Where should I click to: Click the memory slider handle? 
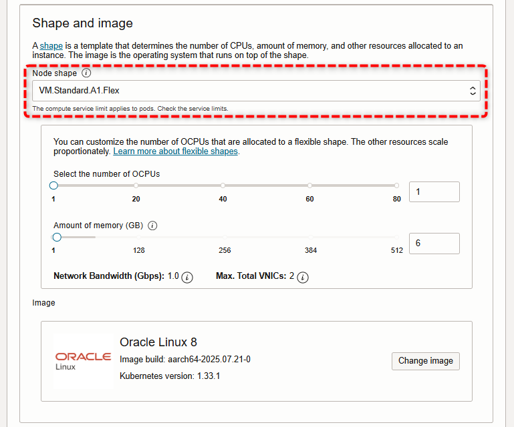click(57, 238)
